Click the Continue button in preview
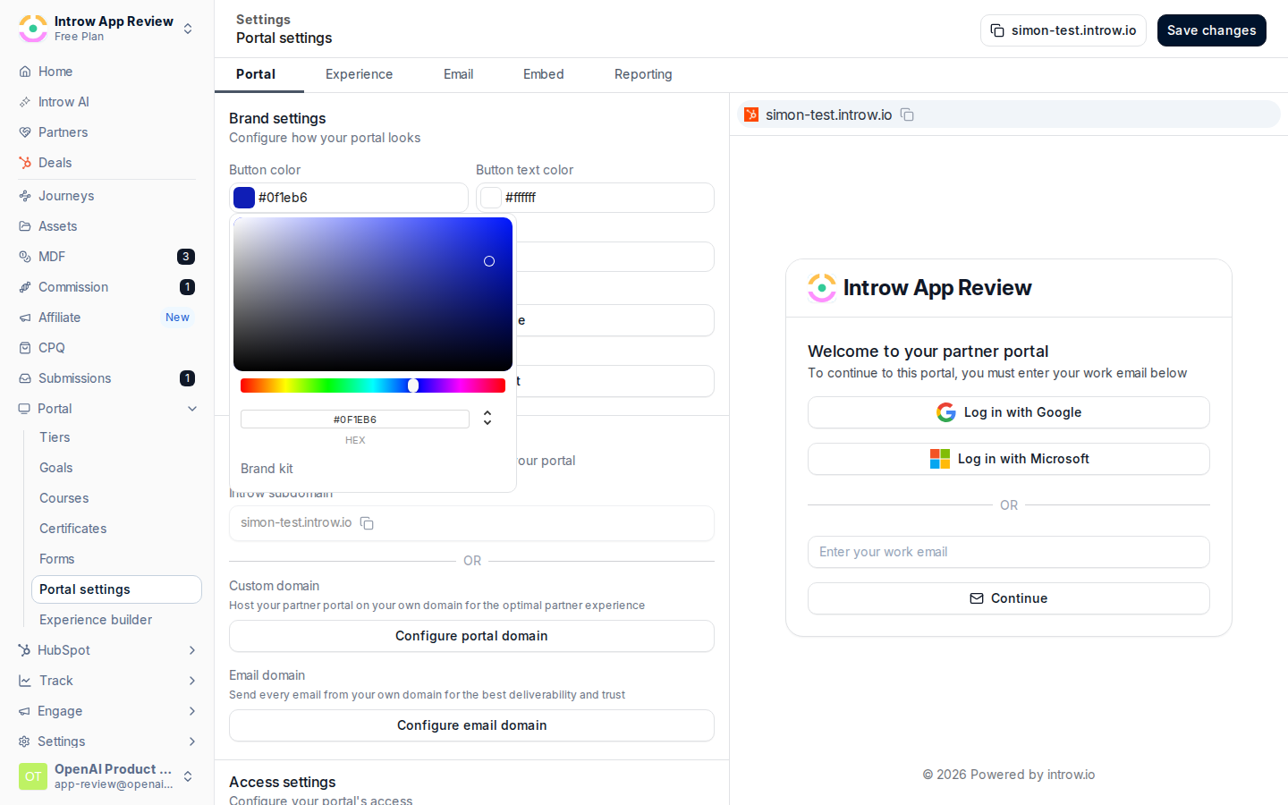Viewport: 1288px width, 805px height. 1009,598
